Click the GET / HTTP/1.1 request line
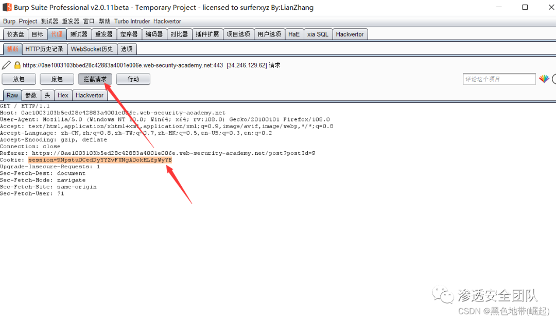Viewport: 556px width, 320px height. coord(25,106)
